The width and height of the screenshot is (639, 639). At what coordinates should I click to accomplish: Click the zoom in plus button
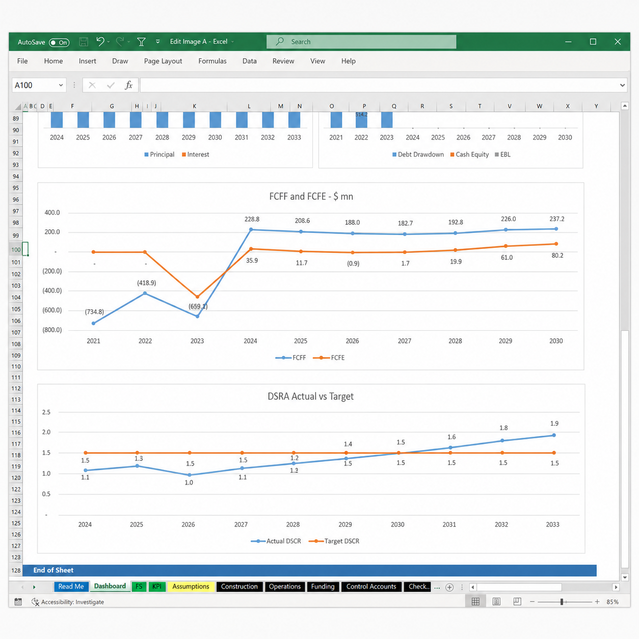[597, 602]
